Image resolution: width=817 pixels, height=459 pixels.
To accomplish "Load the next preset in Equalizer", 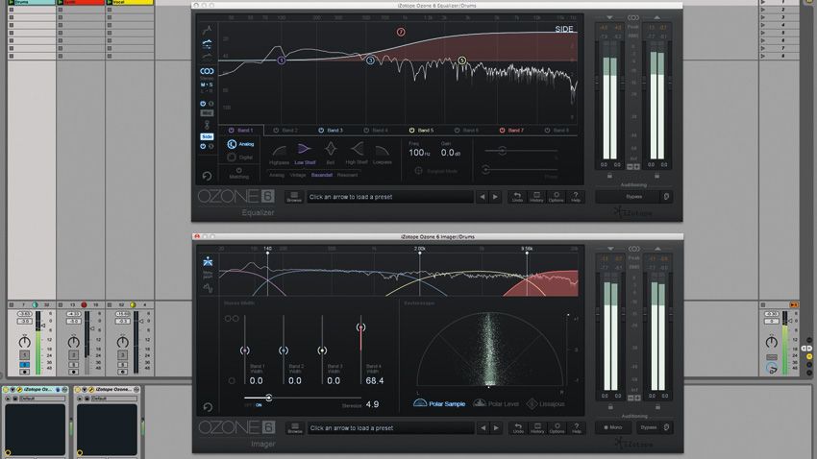I will pos(495,197).
